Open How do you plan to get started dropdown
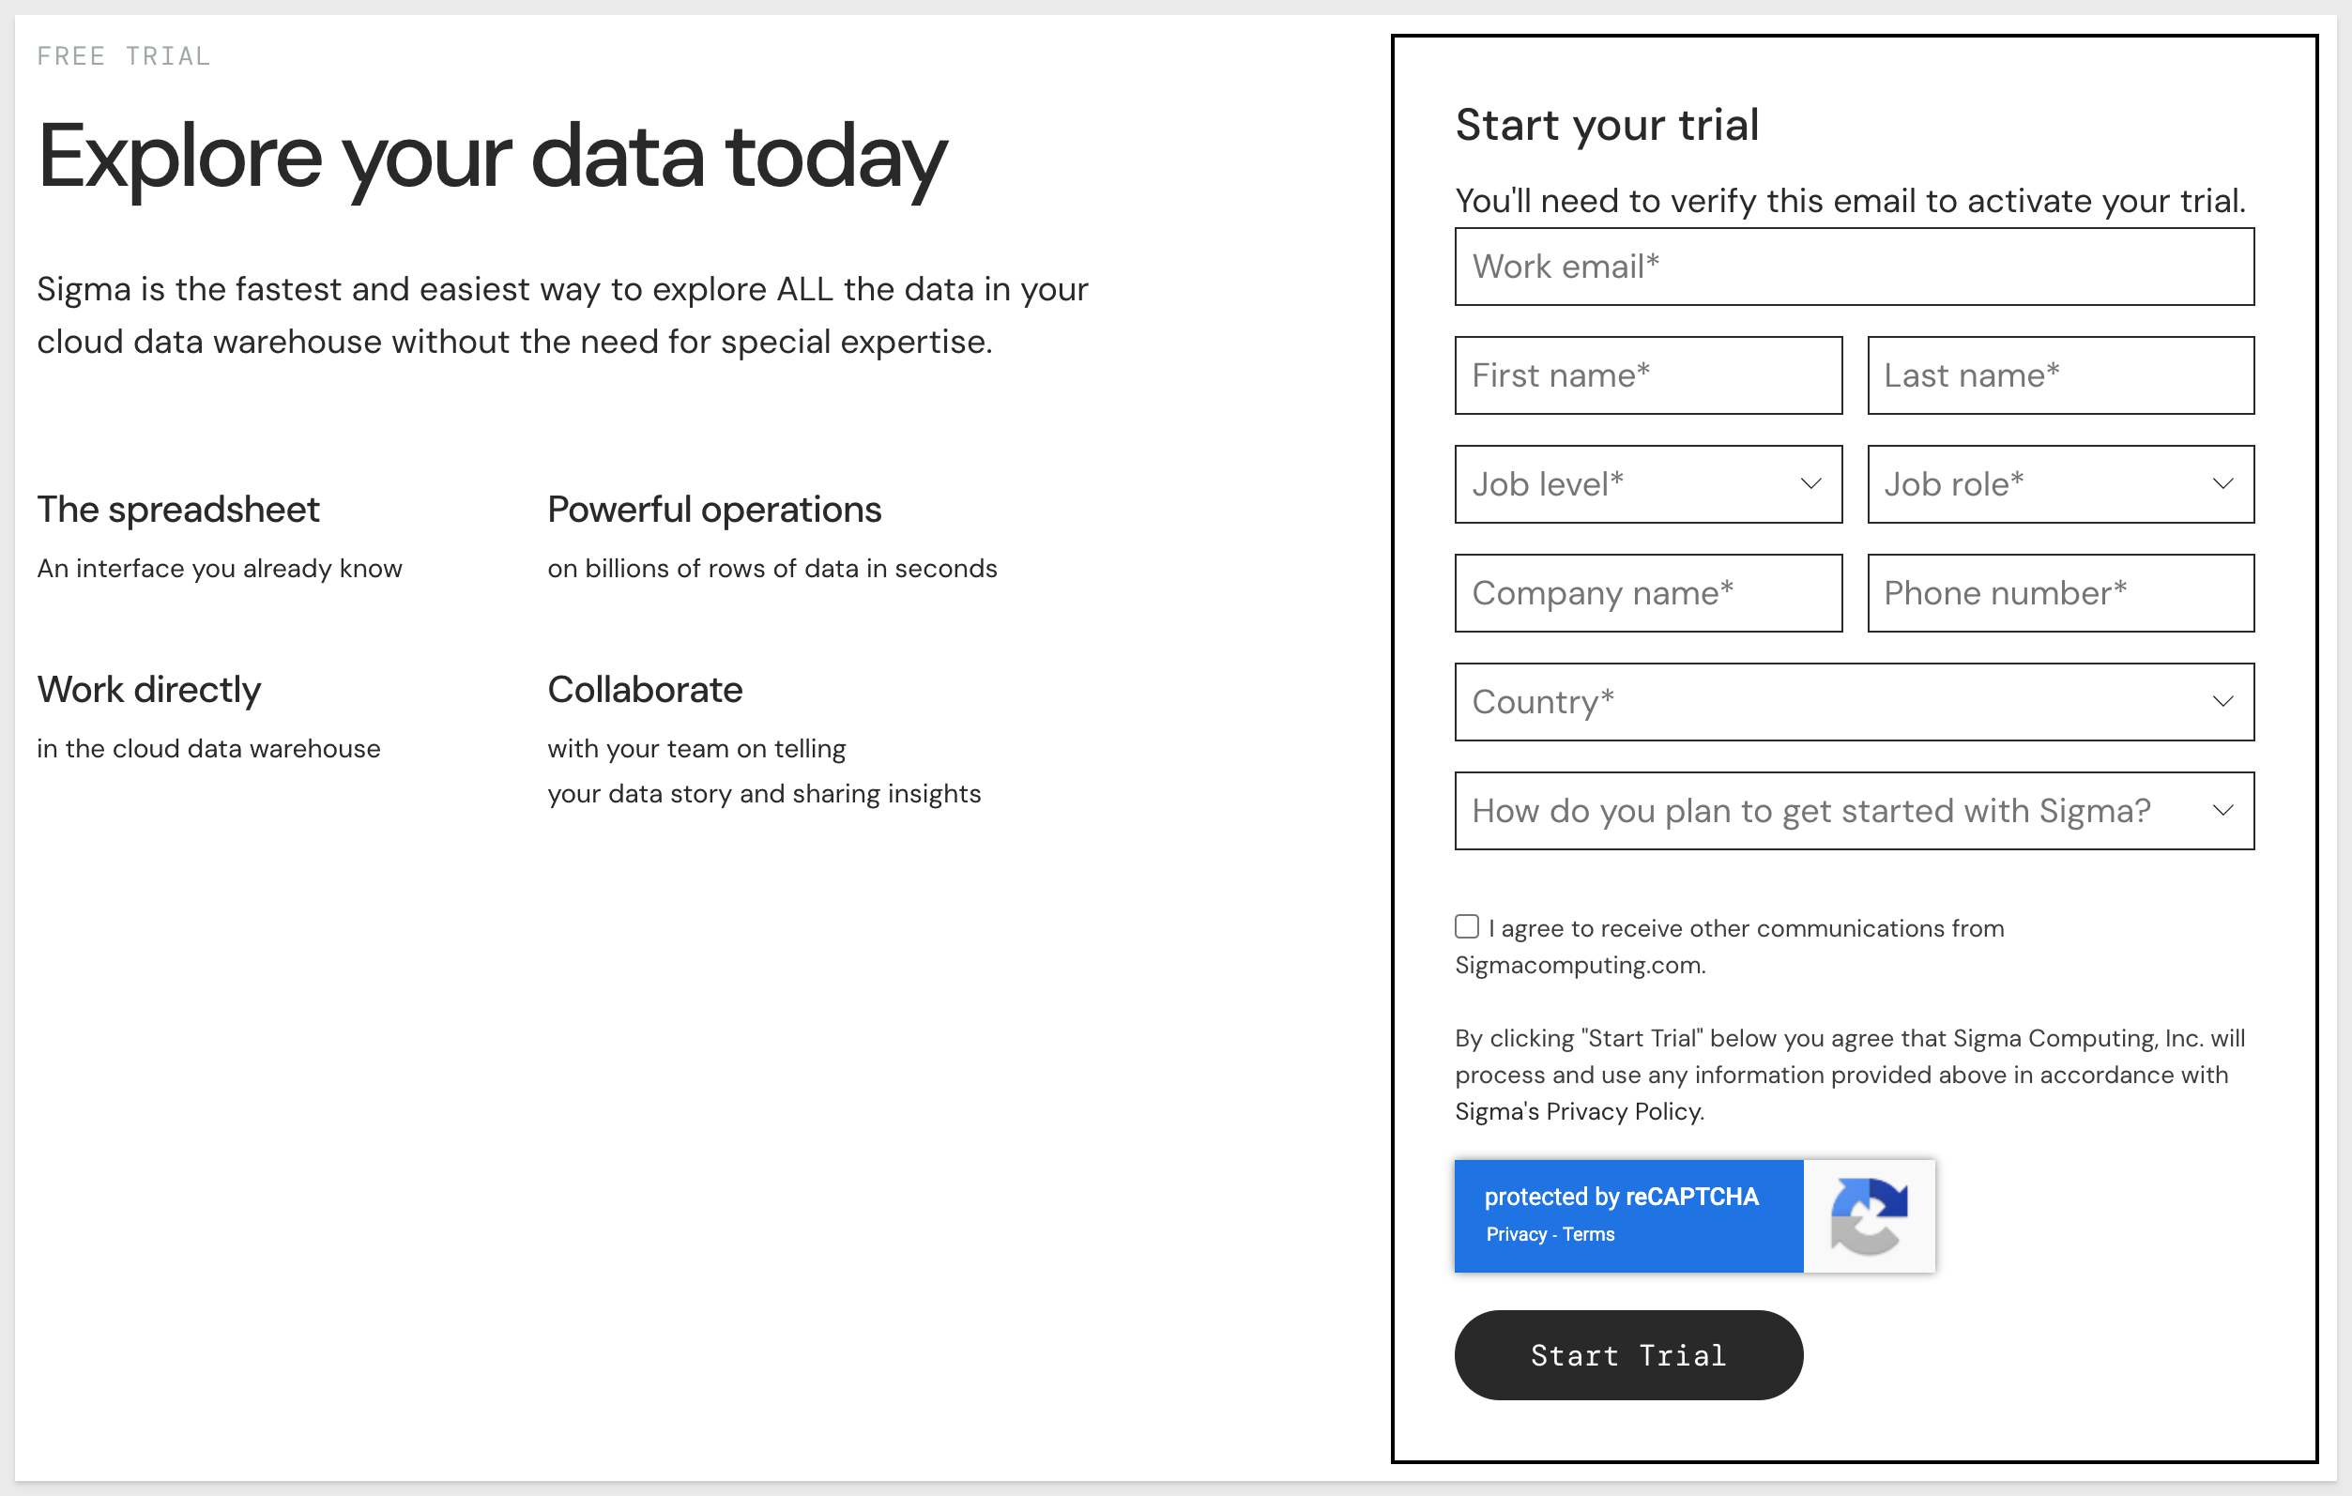2352x1496 pixels. coord(1855,811)
